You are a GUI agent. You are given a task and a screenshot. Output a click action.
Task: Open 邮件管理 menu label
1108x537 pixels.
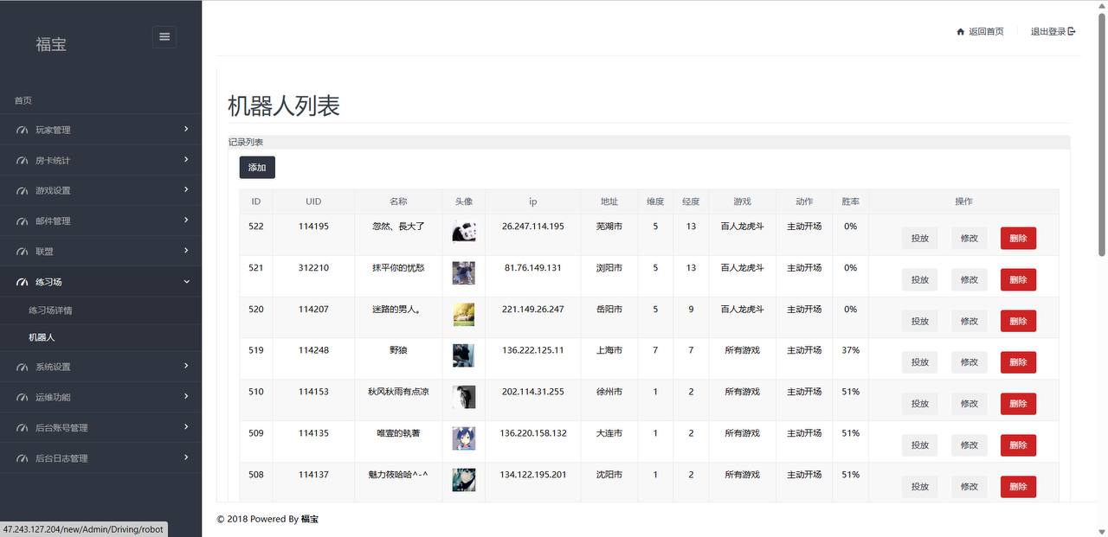[53, 221]
